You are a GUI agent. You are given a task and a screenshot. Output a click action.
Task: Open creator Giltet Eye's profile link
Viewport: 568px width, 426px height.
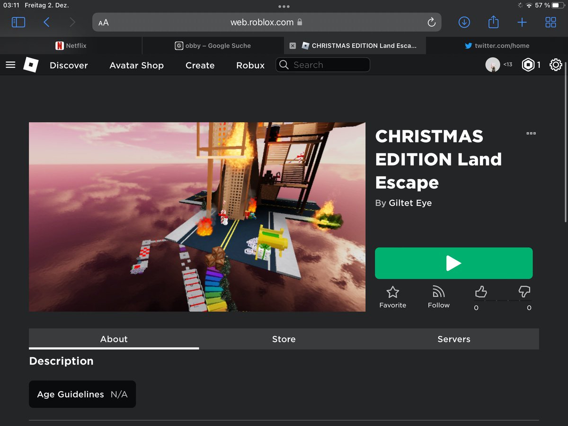pyautogui.click(x=410, y=203)
